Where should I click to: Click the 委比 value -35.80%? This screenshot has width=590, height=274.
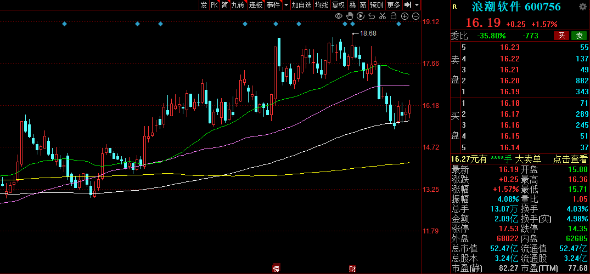(x=491, y=36)
